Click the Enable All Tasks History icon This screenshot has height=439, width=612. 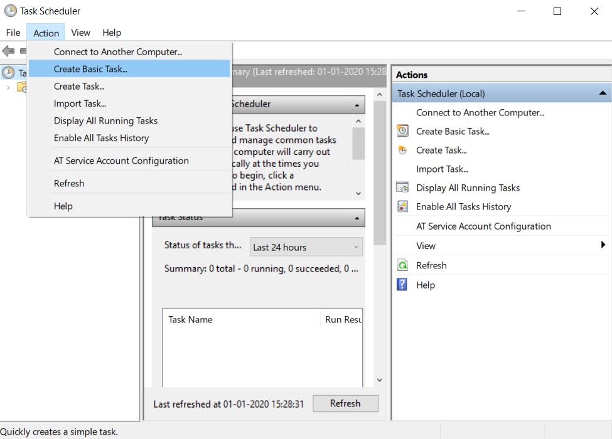point(401,206)
